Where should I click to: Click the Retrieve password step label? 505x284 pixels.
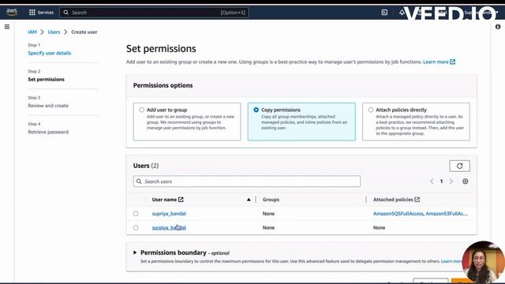coord(48,132)
